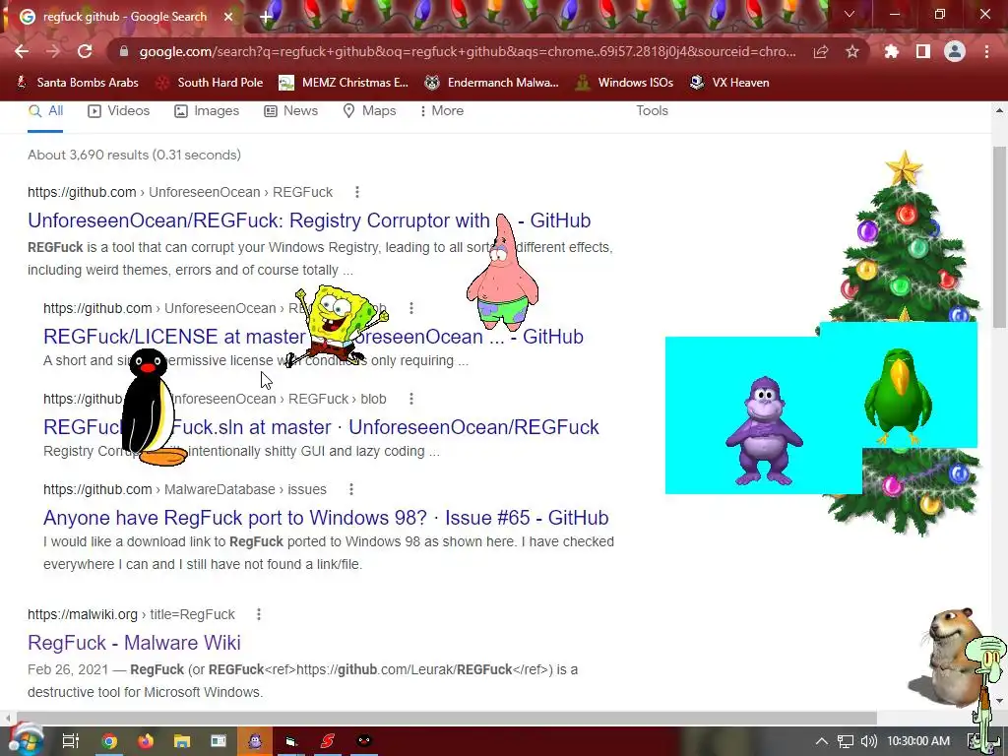1008x756 pixels.
Task: Open the Endermanch Malware bookmark
Action: pyautogui.click(x=492, y=83)
